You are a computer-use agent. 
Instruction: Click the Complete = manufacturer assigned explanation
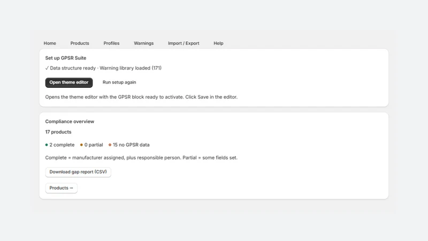click(x=141, y=157)
